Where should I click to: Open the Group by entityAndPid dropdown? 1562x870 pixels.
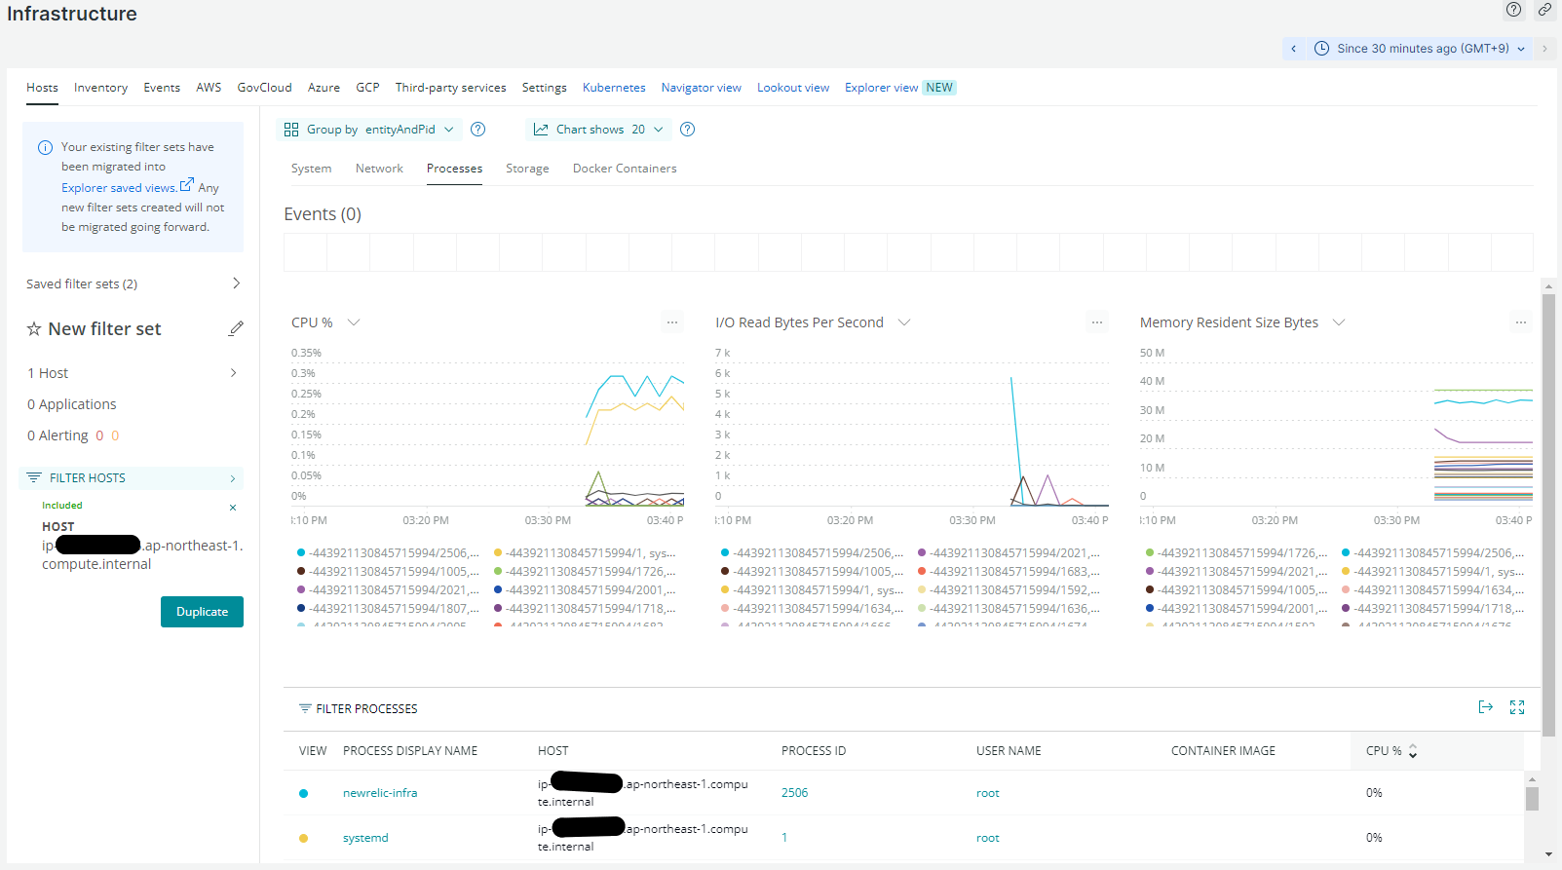tap(369, 130)
